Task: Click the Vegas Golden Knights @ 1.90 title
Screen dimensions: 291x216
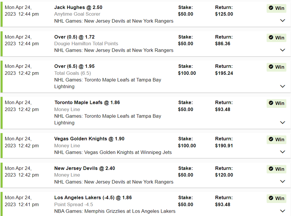Action: click(x=89, y=139)
